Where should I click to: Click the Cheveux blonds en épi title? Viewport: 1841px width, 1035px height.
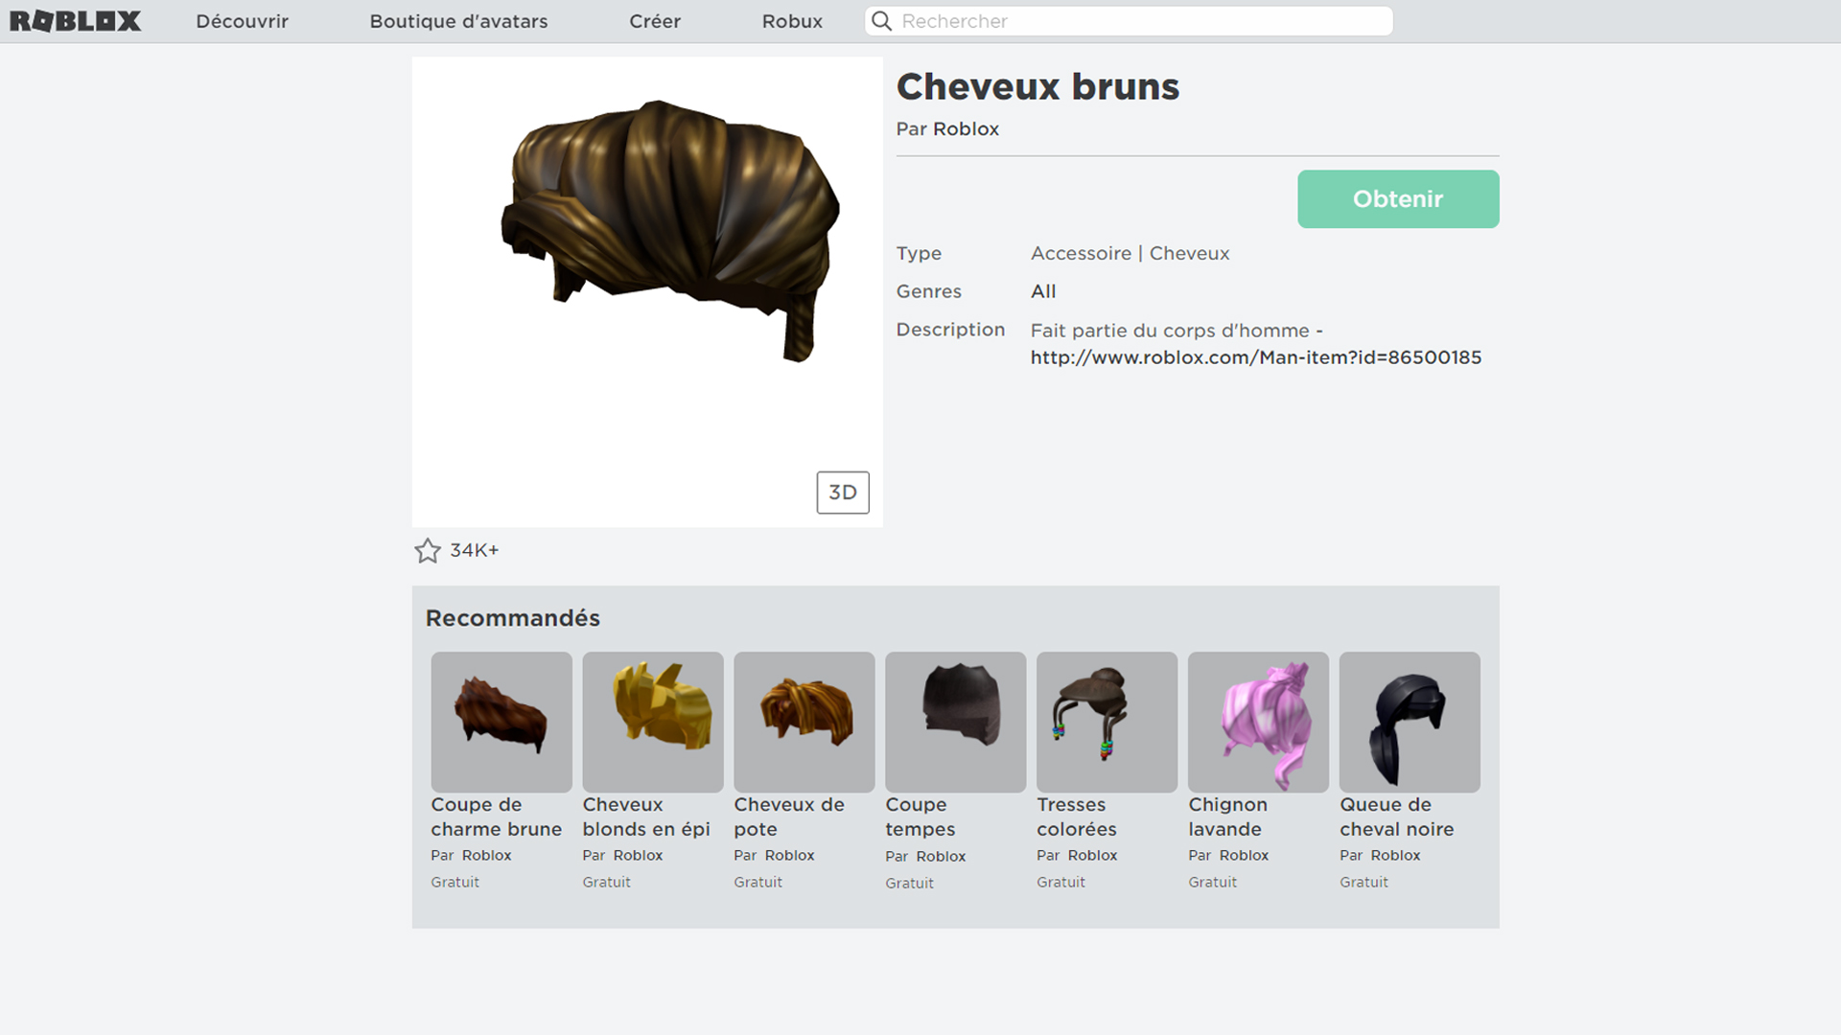646,817
